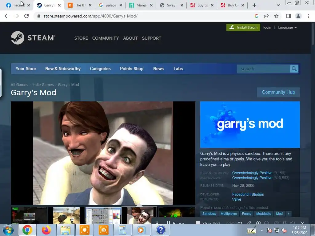Click the login link
The width and height of the screenshot is (315, 236).
point(267,27)
